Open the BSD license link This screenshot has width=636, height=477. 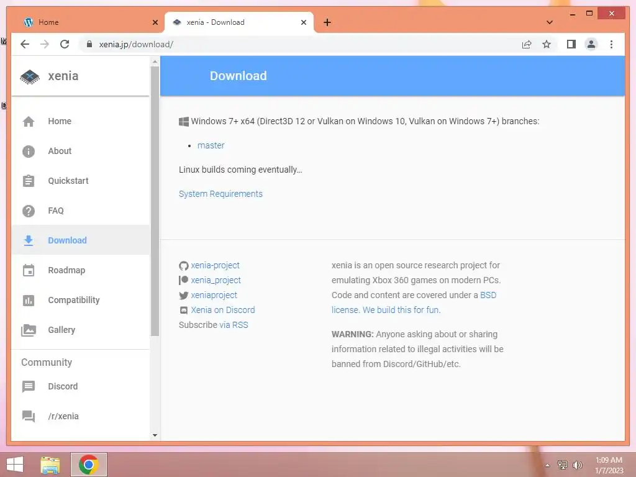[x=488, y=295]
